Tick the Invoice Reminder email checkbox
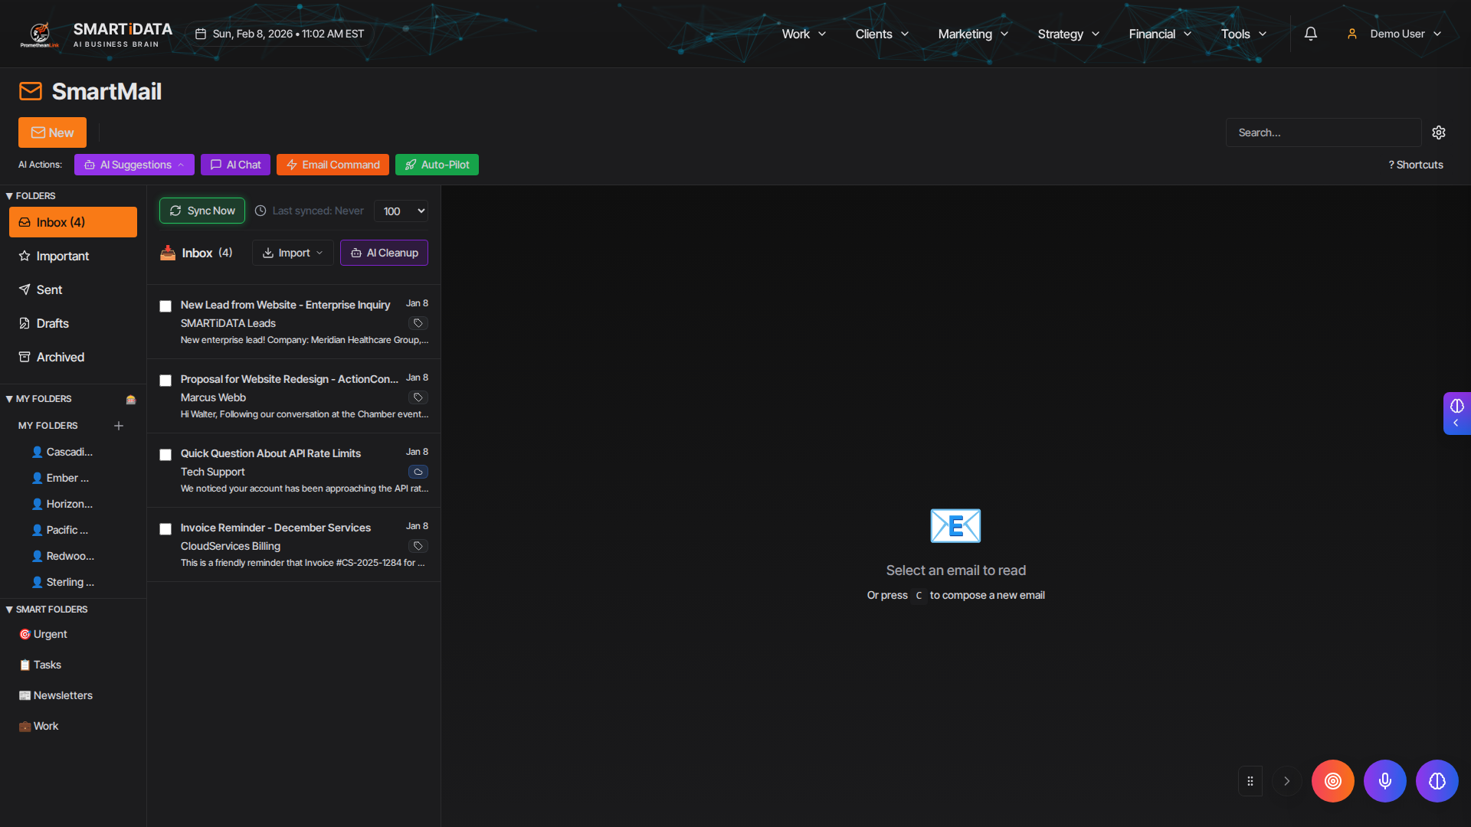Screen dimensions: 1471x827 pos(165,529)
